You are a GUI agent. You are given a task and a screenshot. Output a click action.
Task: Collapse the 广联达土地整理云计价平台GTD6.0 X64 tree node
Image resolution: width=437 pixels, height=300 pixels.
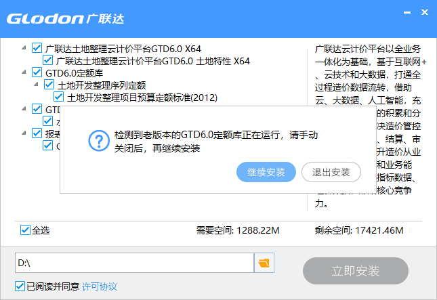coord(24,48)
